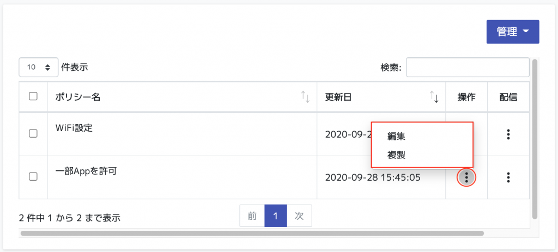Tick the select-all checkbox in the table header
The image size is (558, 252).
tap(33, 96)
